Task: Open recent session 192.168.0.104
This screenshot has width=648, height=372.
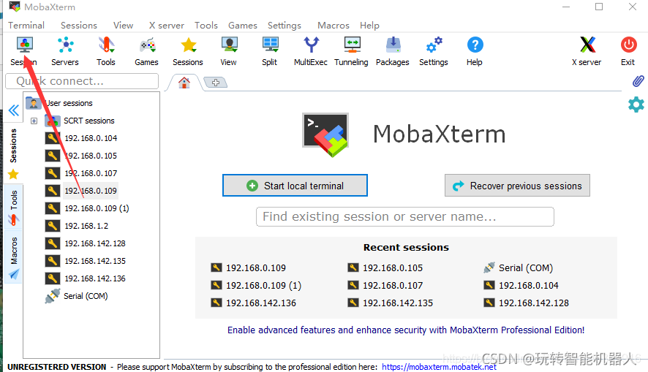Action: point(521,285)
